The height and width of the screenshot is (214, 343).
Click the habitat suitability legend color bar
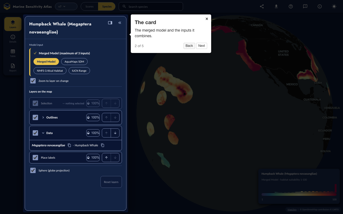pos(299,194)
